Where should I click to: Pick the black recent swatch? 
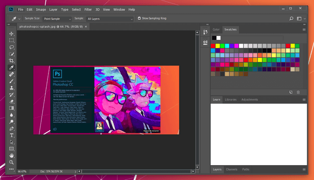tap(214, 38)
